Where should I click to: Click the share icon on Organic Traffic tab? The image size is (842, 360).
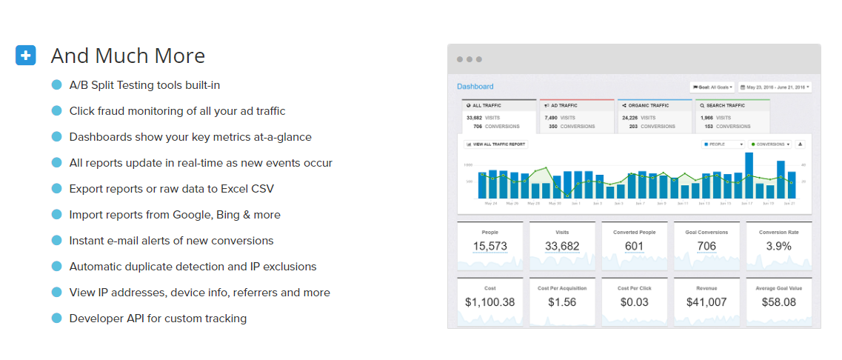(x=623, y=107)
